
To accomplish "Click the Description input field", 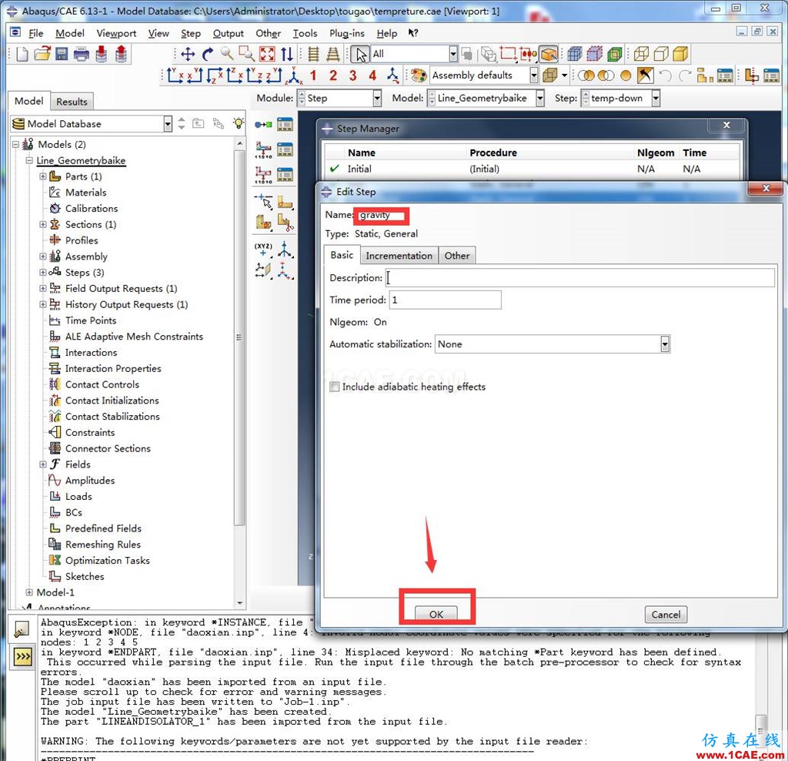I will pos(580,277).
